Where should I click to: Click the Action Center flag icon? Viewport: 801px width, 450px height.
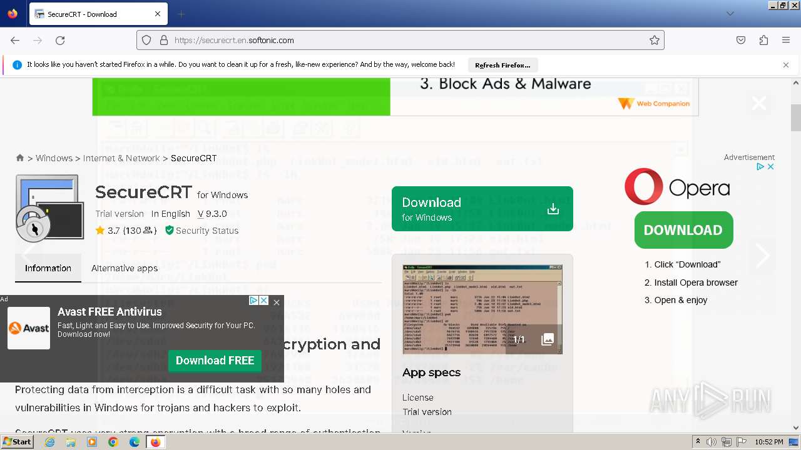[741, 442]
